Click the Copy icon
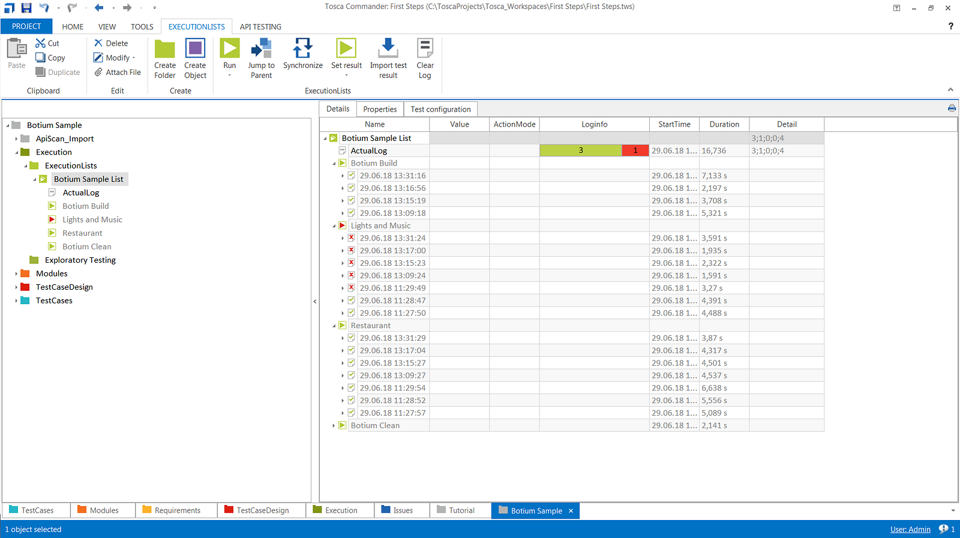Screen dimensions: 960x538 point(40,58)
